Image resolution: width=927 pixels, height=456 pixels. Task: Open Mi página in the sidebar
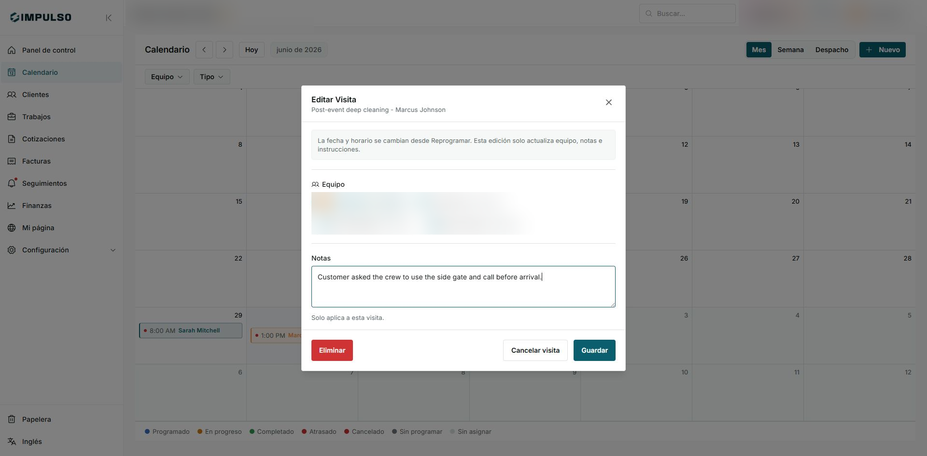(61, 228)
